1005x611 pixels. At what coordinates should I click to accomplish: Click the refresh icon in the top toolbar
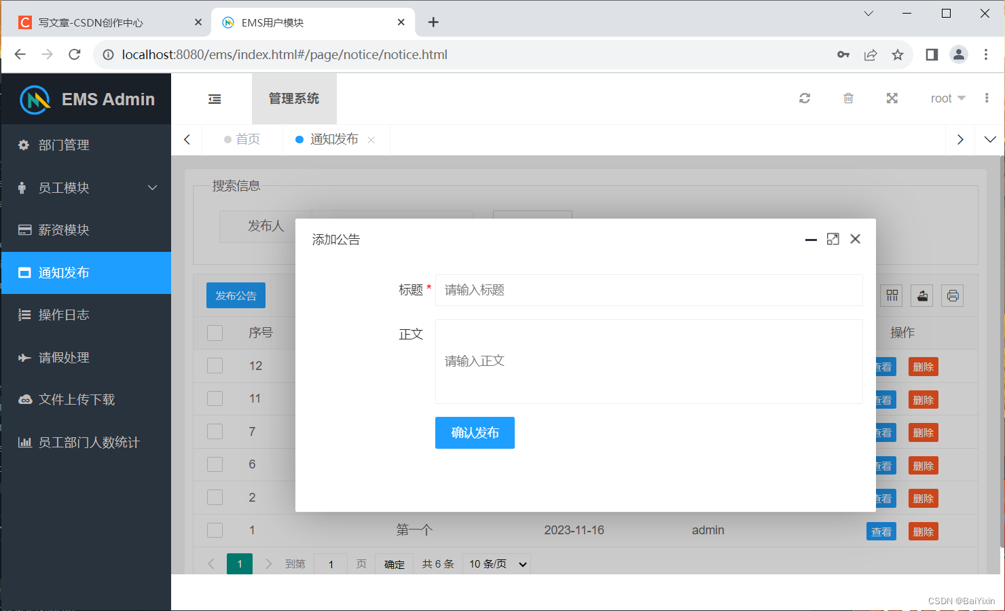point(805,98)
